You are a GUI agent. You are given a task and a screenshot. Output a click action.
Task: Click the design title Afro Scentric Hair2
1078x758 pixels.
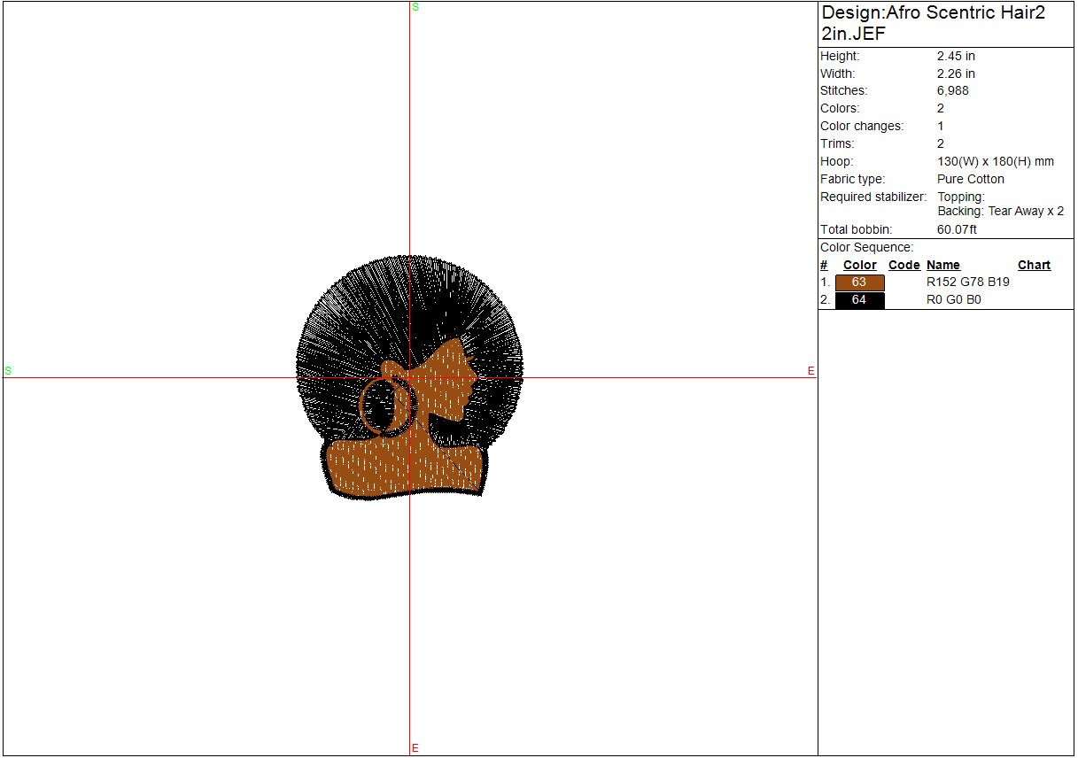933,13
